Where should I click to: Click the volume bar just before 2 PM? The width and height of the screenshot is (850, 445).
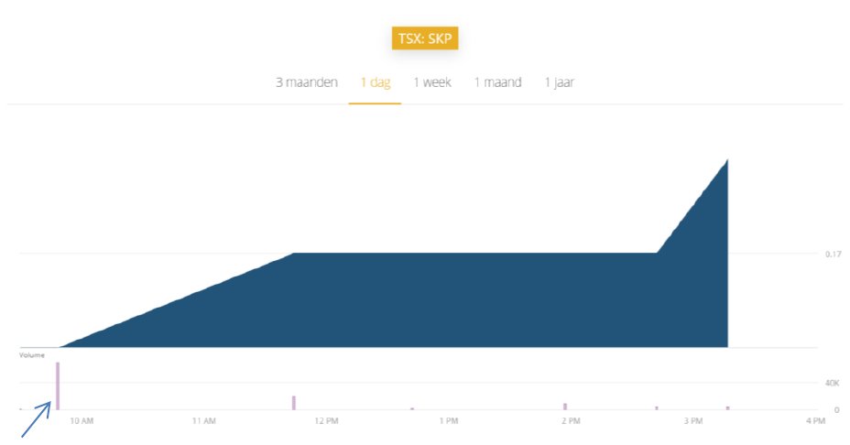(565, 407)
